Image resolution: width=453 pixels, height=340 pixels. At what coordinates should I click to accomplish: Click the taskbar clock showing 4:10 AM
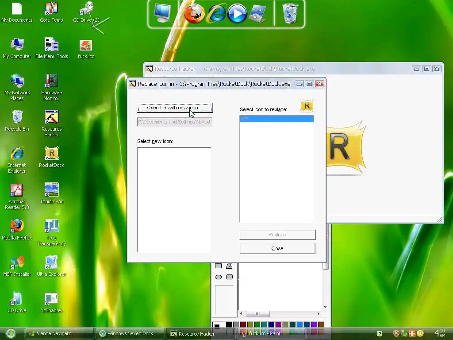pos(440,333)
